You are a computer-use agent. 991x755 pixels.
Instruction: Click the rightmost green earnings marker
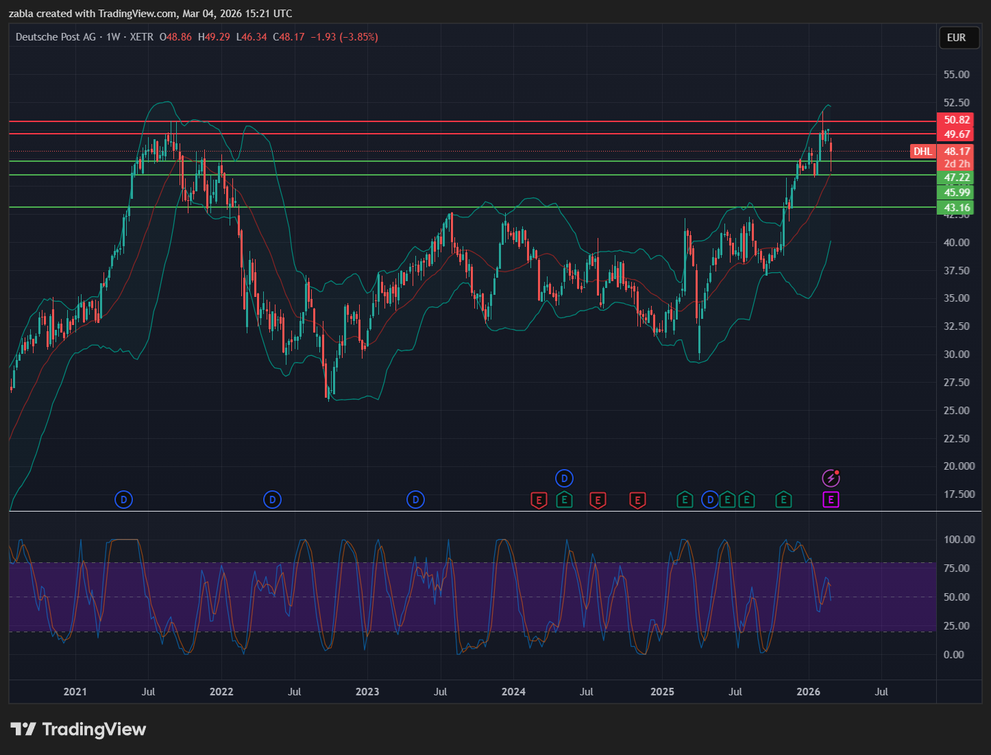(x=783, y=500)
